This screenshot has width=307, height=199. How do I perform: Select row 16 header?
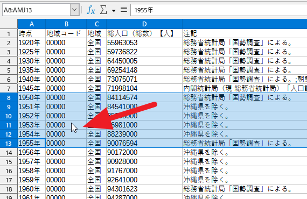[9, 171]
